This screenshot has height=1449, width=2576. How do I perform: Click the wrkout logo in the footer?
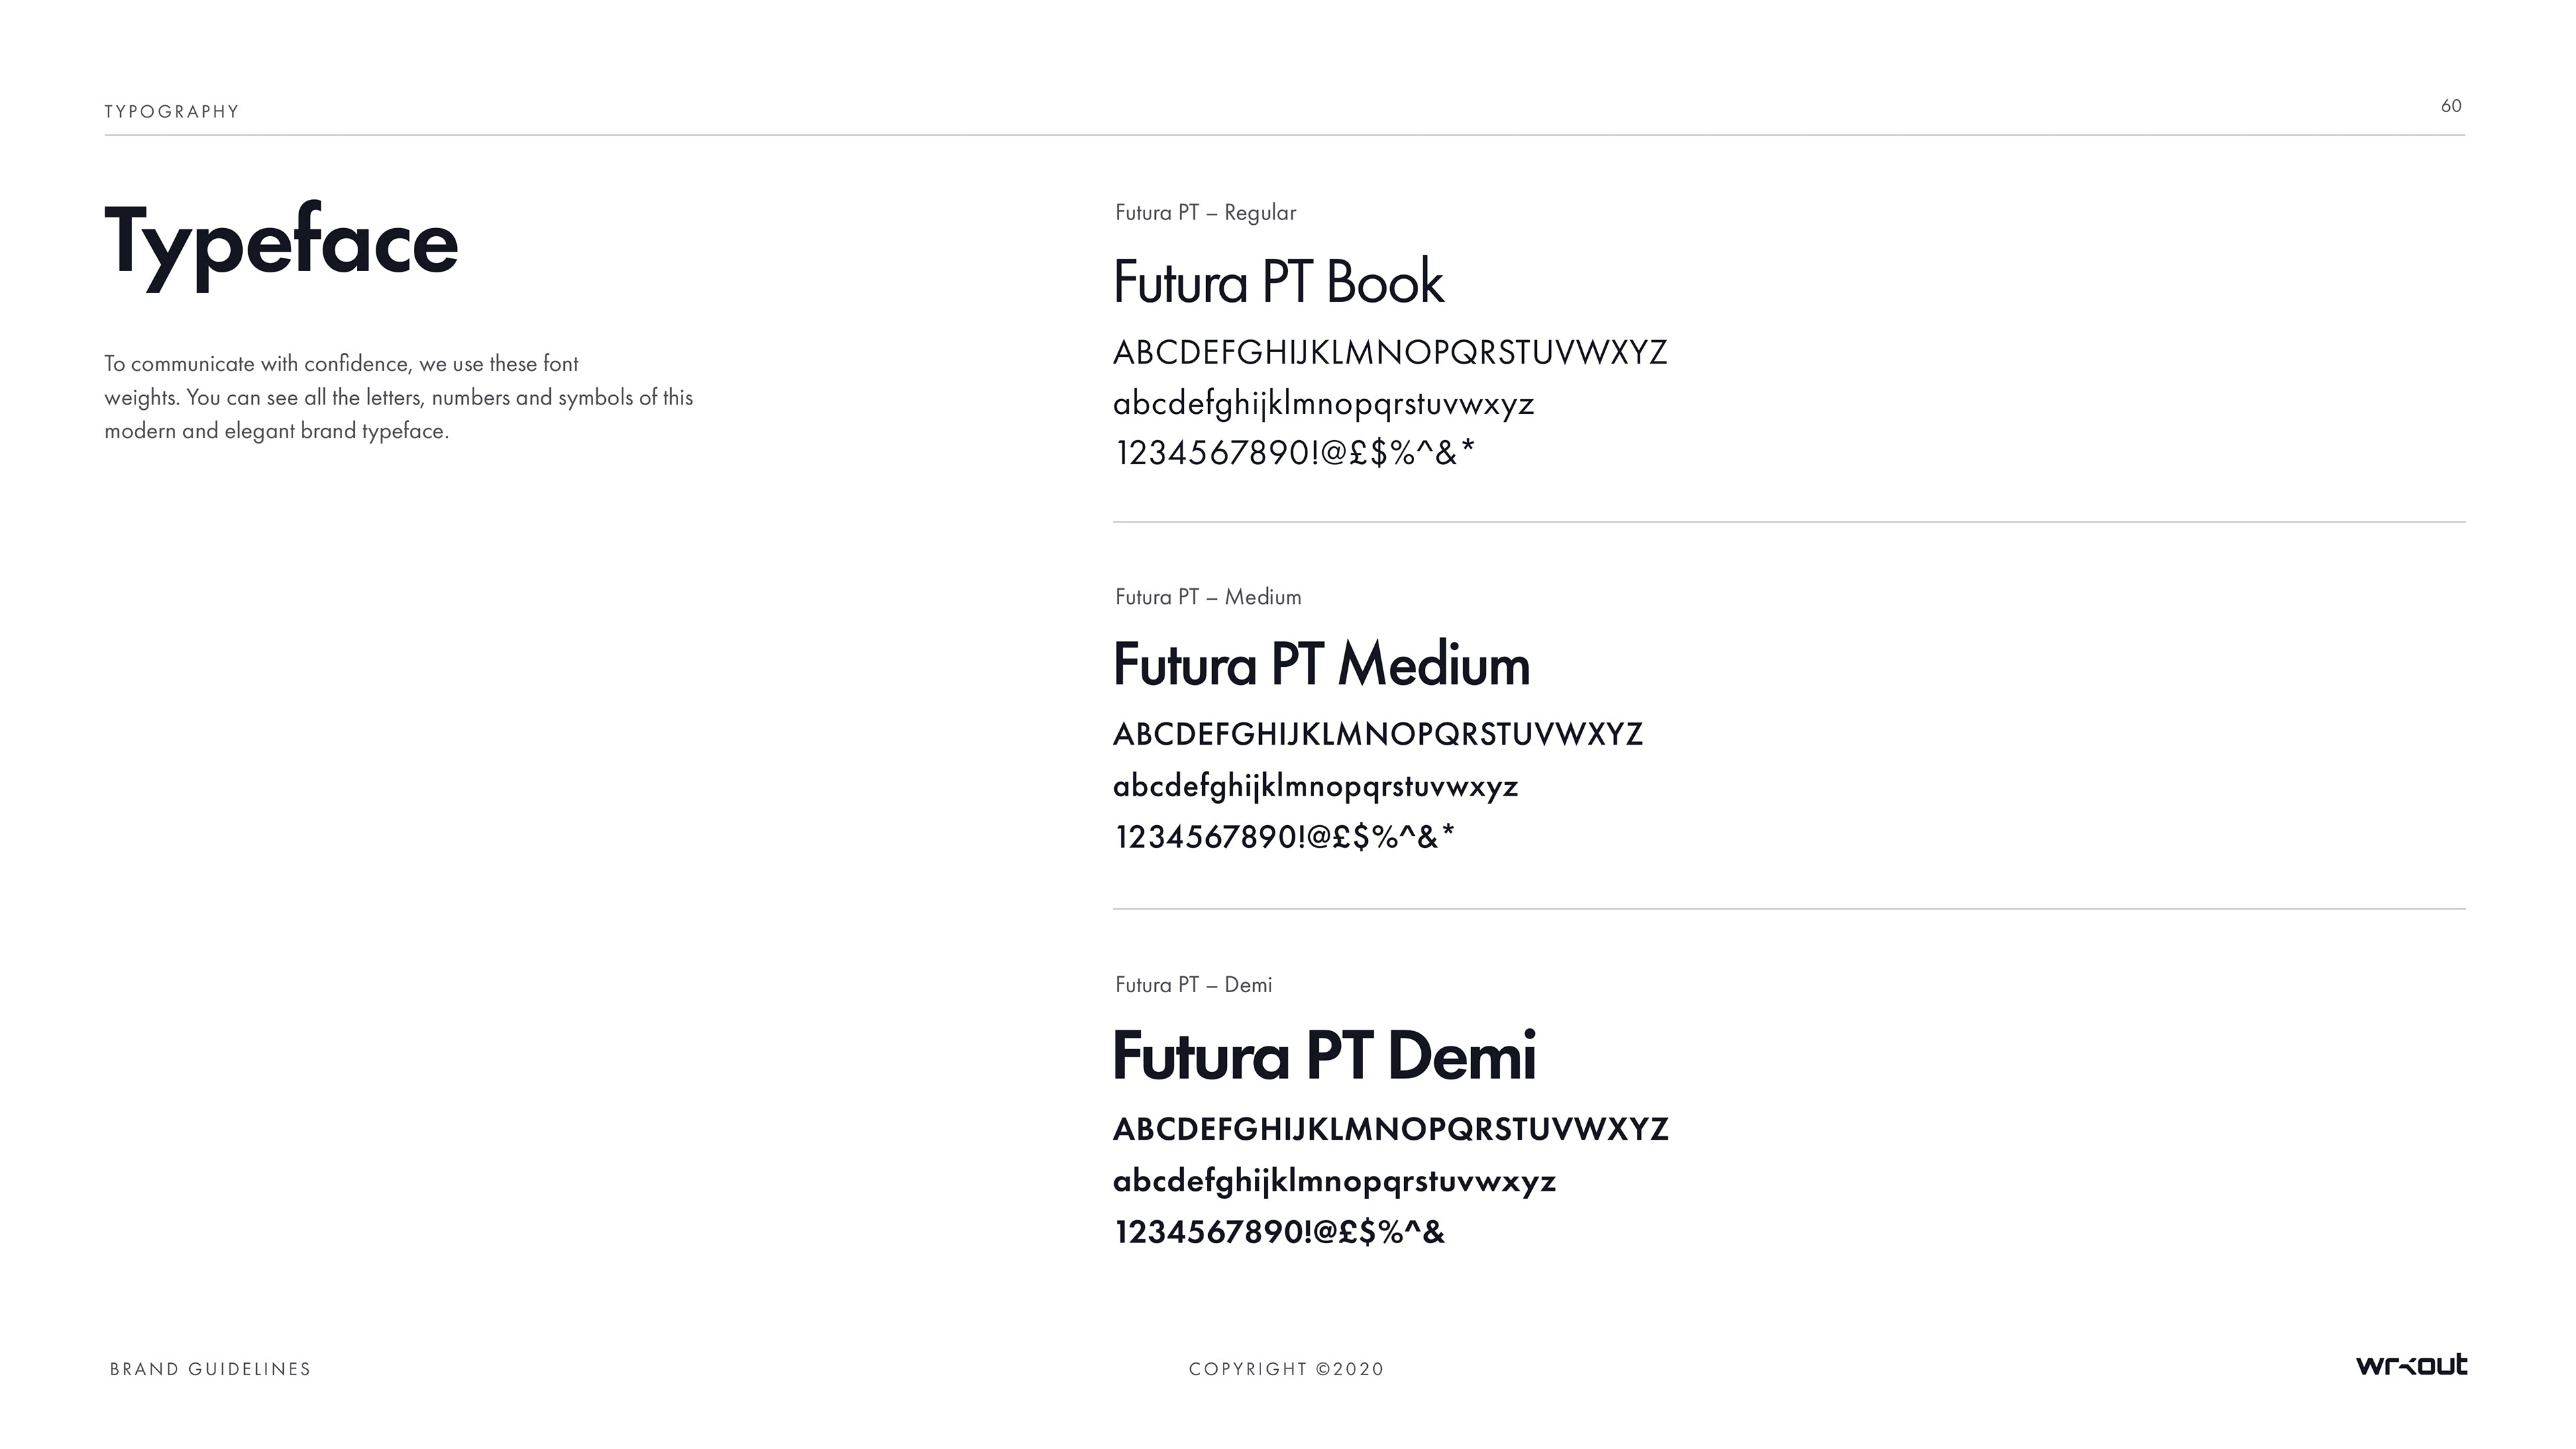(x=2411, y=1365)
